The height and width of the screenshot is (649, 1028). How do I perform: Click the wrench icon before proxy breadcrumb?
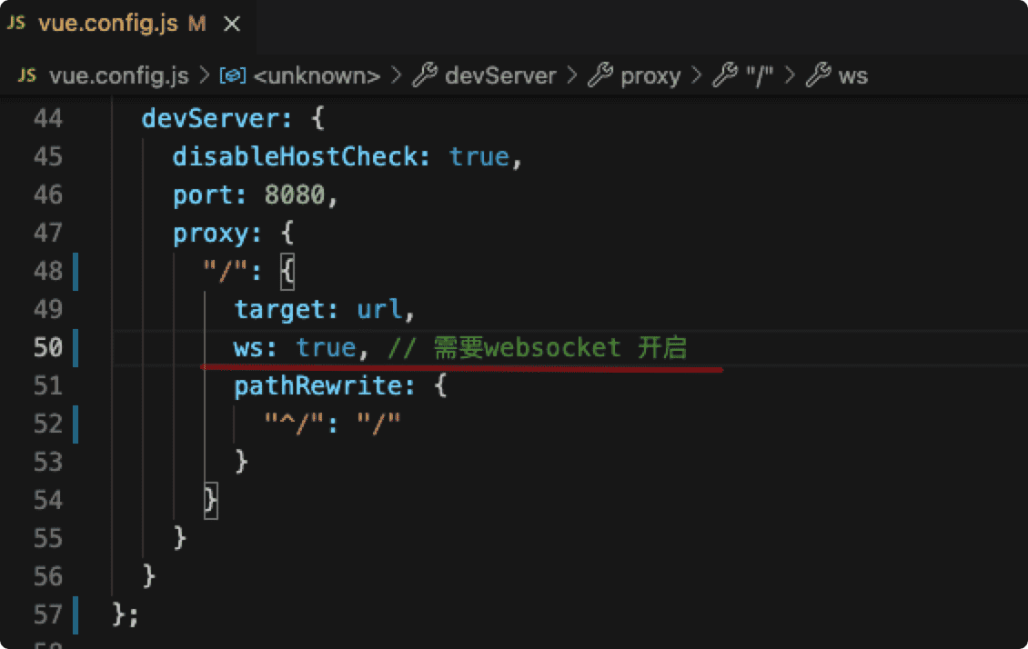(600, 75)
